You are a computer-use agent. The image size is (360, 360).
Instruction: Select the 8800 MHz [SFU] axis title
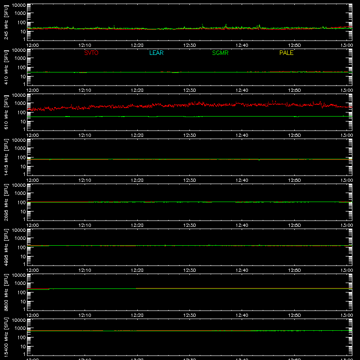click(6, 292)
